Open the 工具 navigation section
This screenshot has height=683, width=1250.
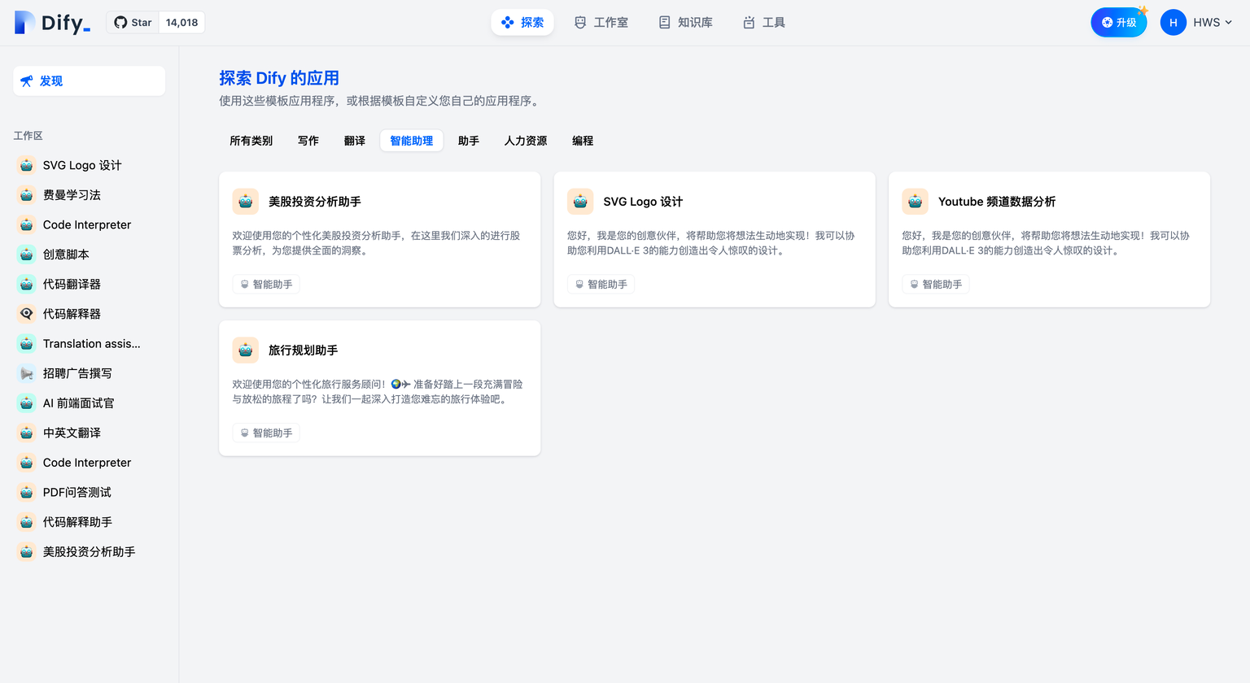(x=762, y=22)
